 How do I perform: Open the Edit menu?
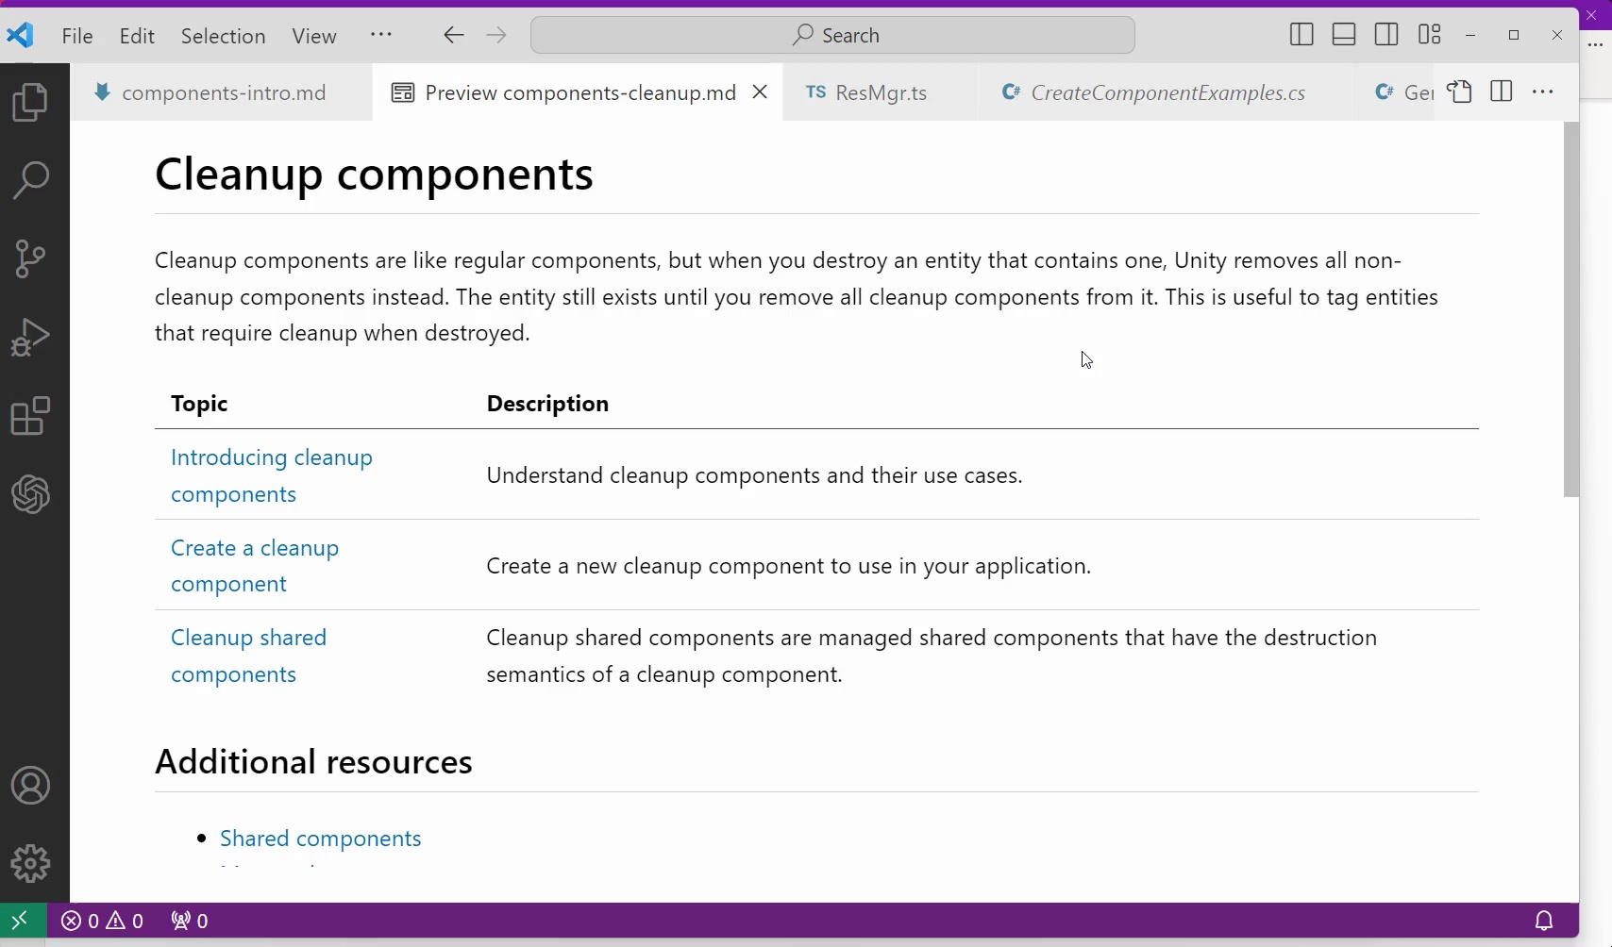point(138,36)
